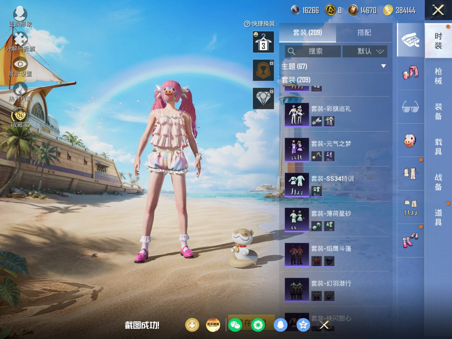452x339 pixels.
Task: Click the 套装-幻羽潜行 title text
Action: [331, 283]
